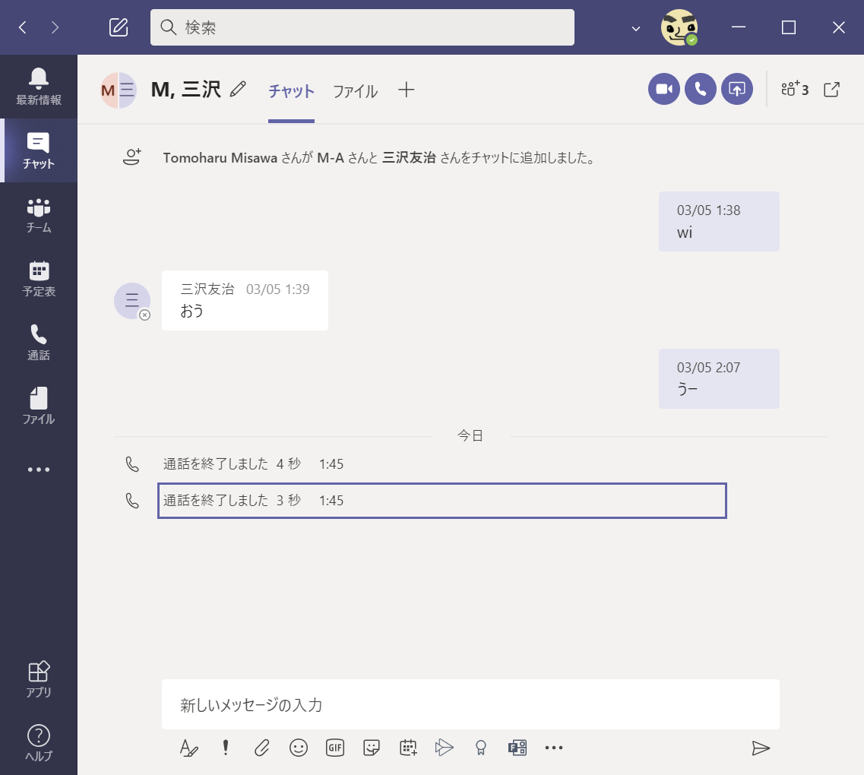Select call ended 3 秒 entry
The image size is (864, 775).
click(x=442, y=500)
